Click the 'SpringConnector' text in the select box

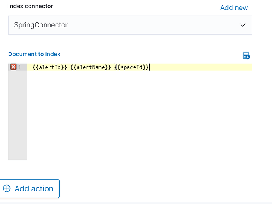[x=41, y=25]
